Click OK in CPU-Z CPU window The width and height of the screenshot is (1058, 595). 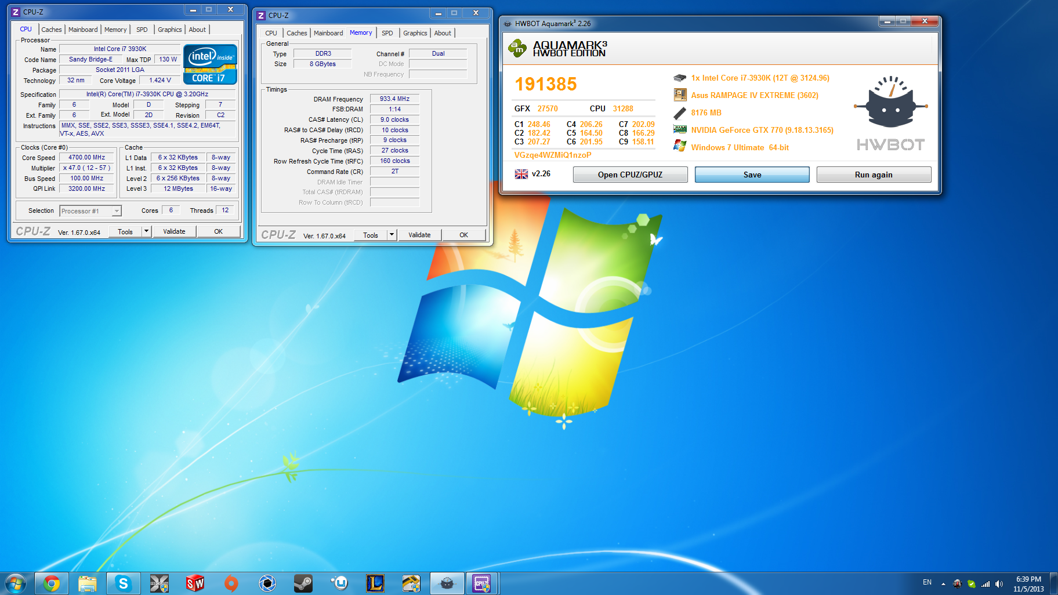click(x=218, y=231)
